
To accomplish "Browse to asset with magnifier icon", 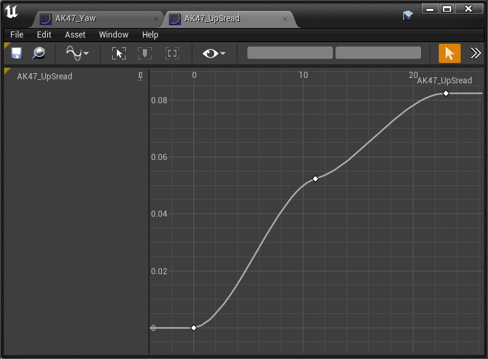I will [38, 53].
